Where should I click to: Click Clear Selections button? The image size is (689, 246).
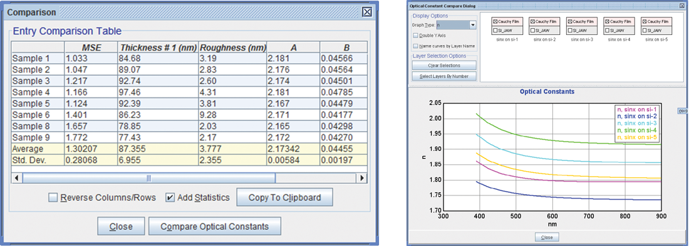(444, 65)
